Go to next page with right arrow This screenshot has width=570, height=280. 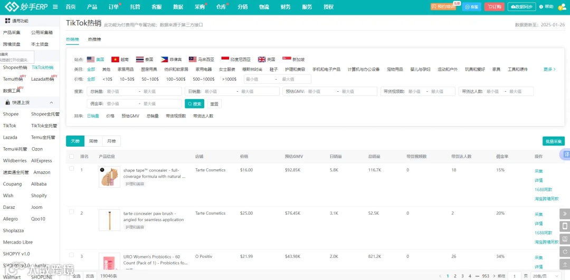493,276
